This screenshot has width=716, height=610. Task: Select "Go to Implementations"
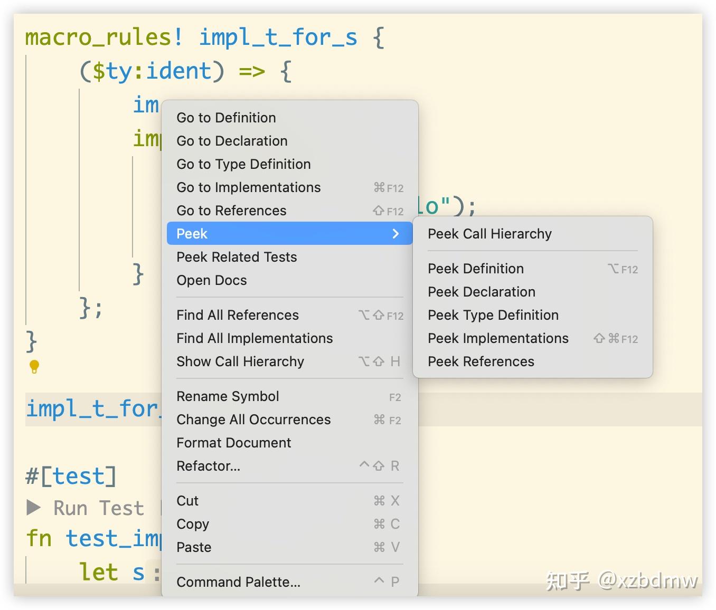click(248, 187)
